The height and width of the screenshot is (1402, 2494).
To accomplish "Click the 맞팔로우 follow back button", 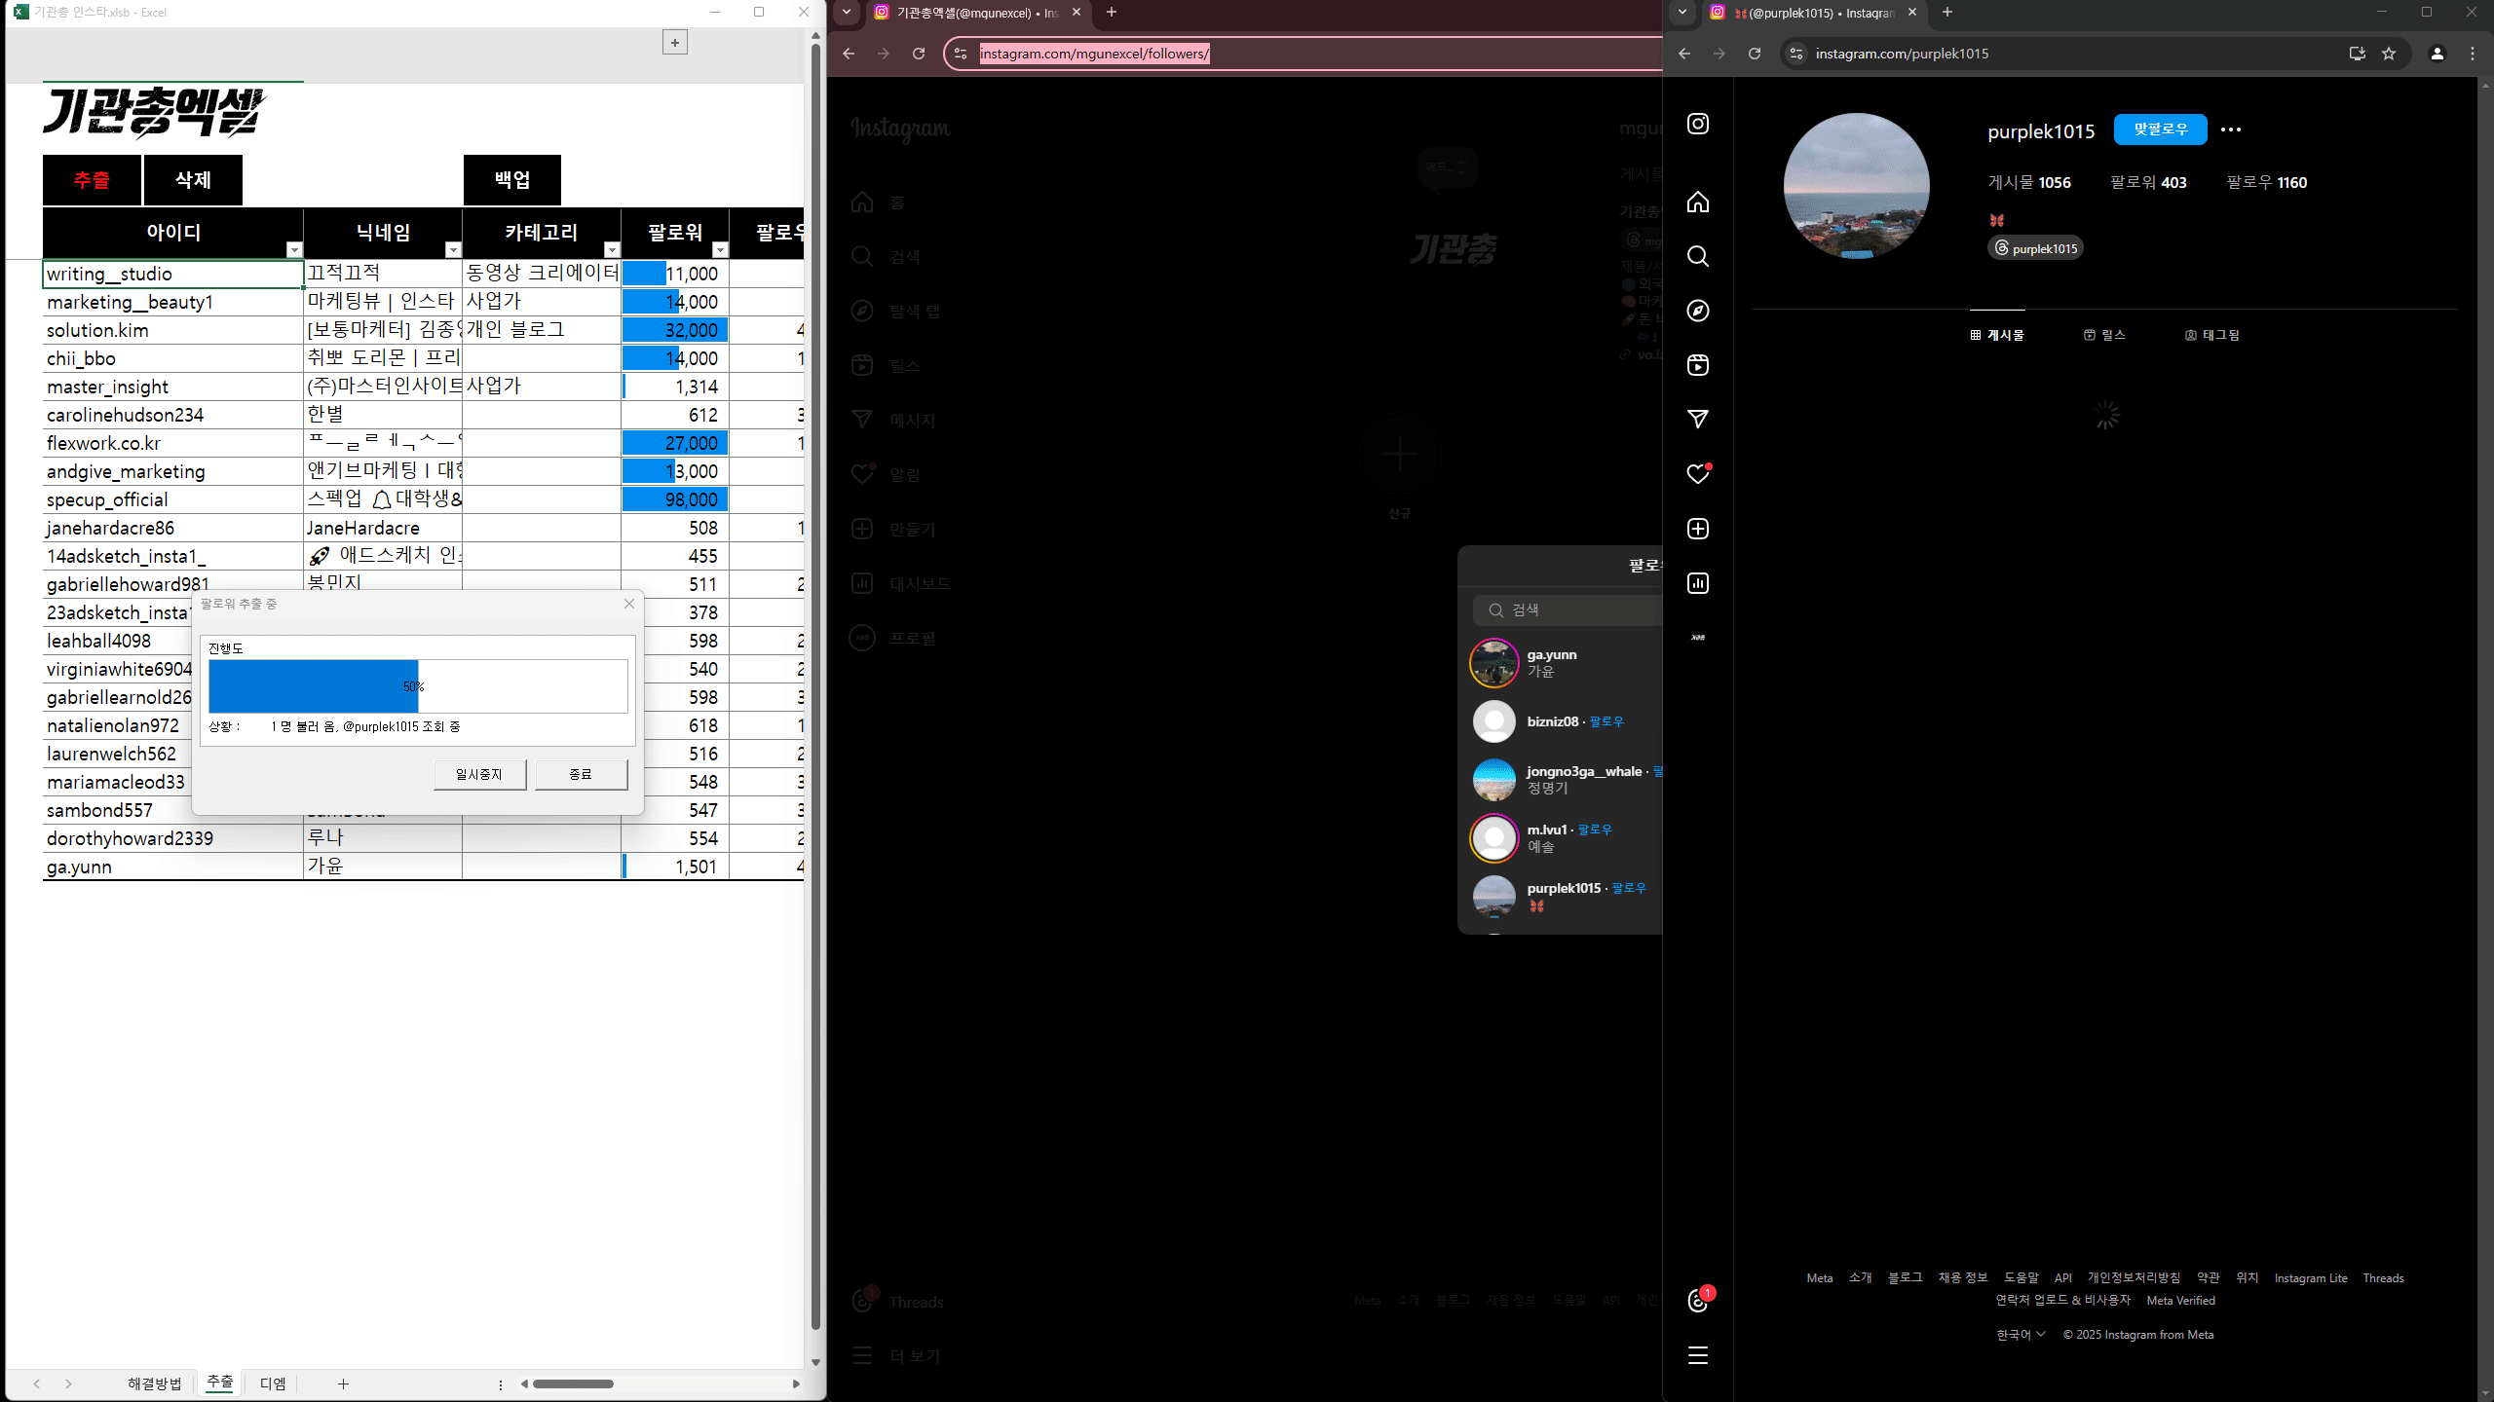I will pyautogui.click(x=2160, y=129).
